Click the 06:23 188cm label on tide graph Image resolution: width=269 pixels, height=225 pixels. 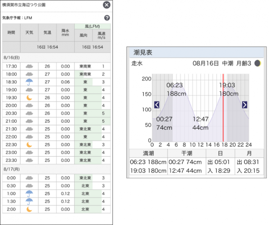176,89
